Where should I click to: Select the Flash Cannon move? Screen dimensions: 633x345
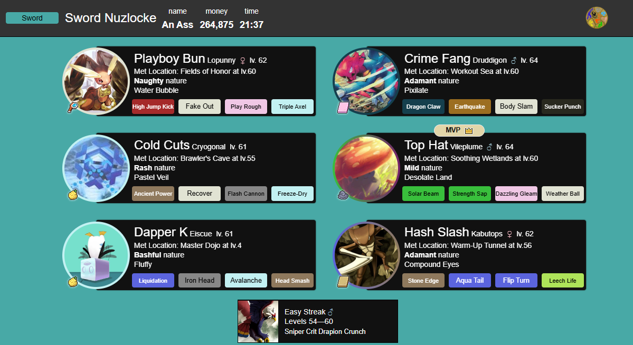pos(246,194)
